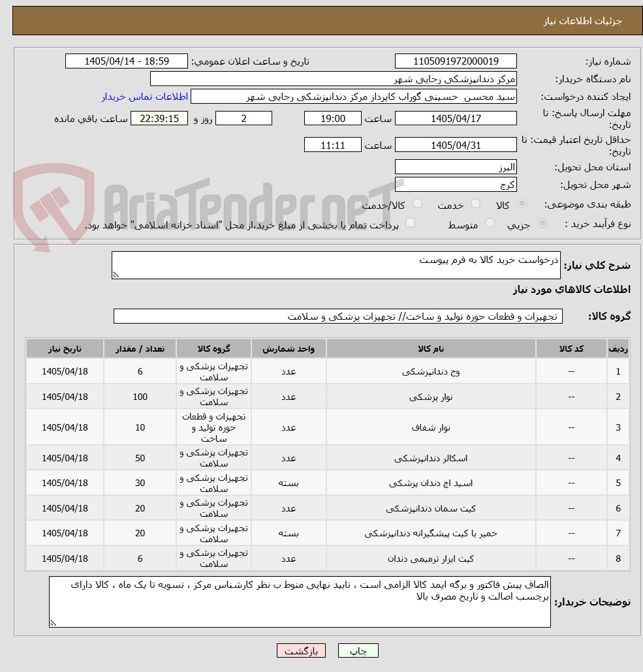Viewport: 643px width, 672px height.
Task: Click the تعداد / مقدار column header
Action: pyautogui.click(x=140, y=349)
